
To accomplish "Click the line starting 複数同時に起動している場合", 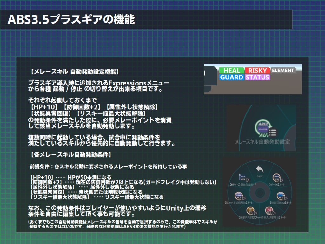I will click(x=94, y=137).
